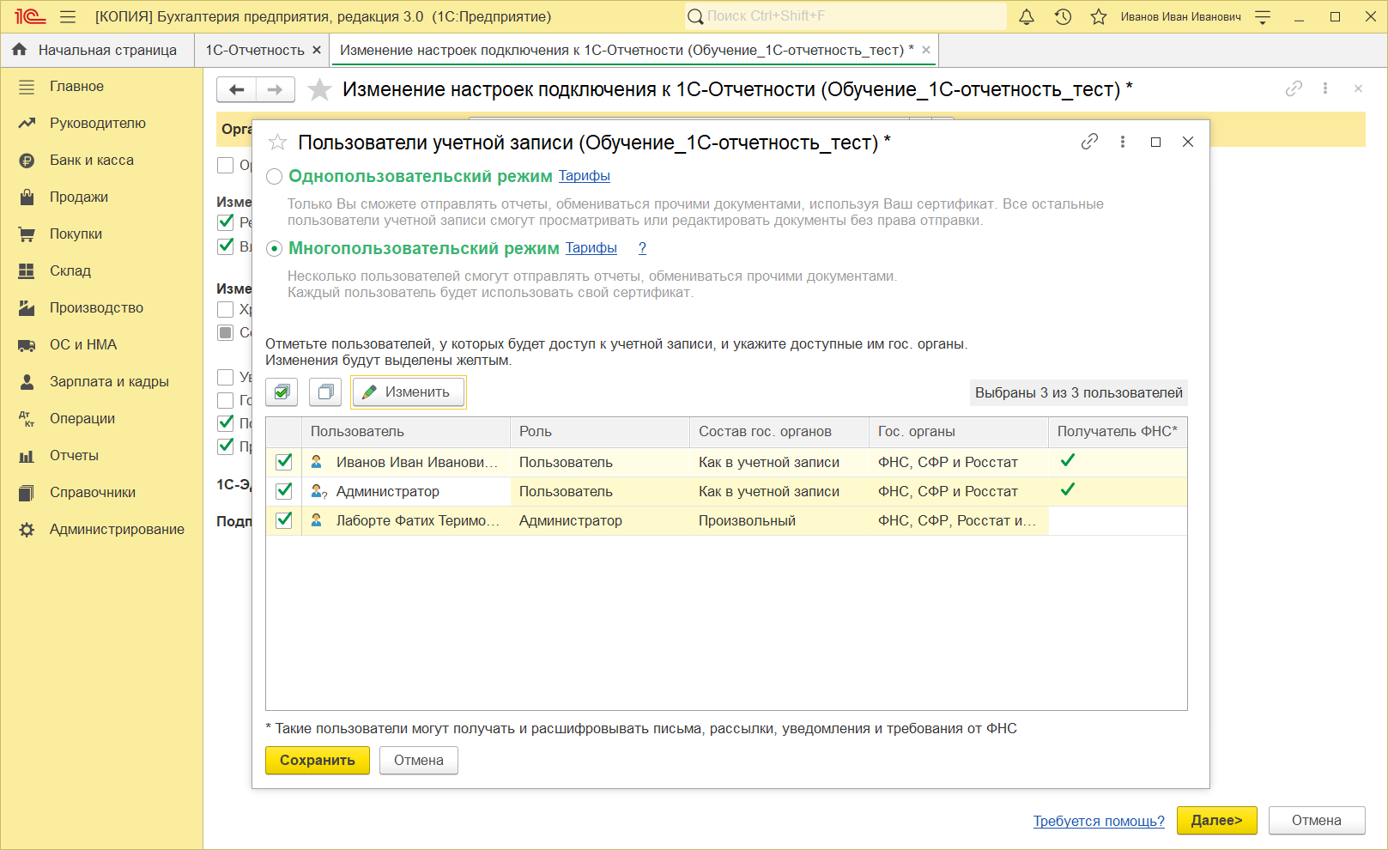Switch to 1С-Отчетность tab
The image size is (1388, 850).
pyautogui.click(x=255, y=50)
